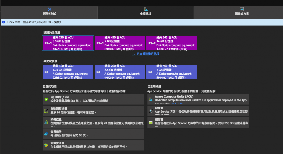Image resolution: width=283 pixels, height=154 pixels.
Task: Open the 儲存體 hardware row
Action: [198, 122]
